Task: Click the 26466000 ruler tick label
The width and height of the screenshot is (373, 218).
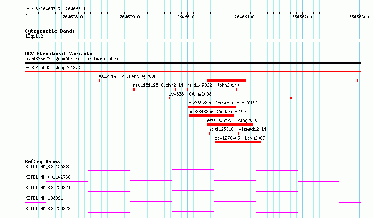Action: pos(187,17)
